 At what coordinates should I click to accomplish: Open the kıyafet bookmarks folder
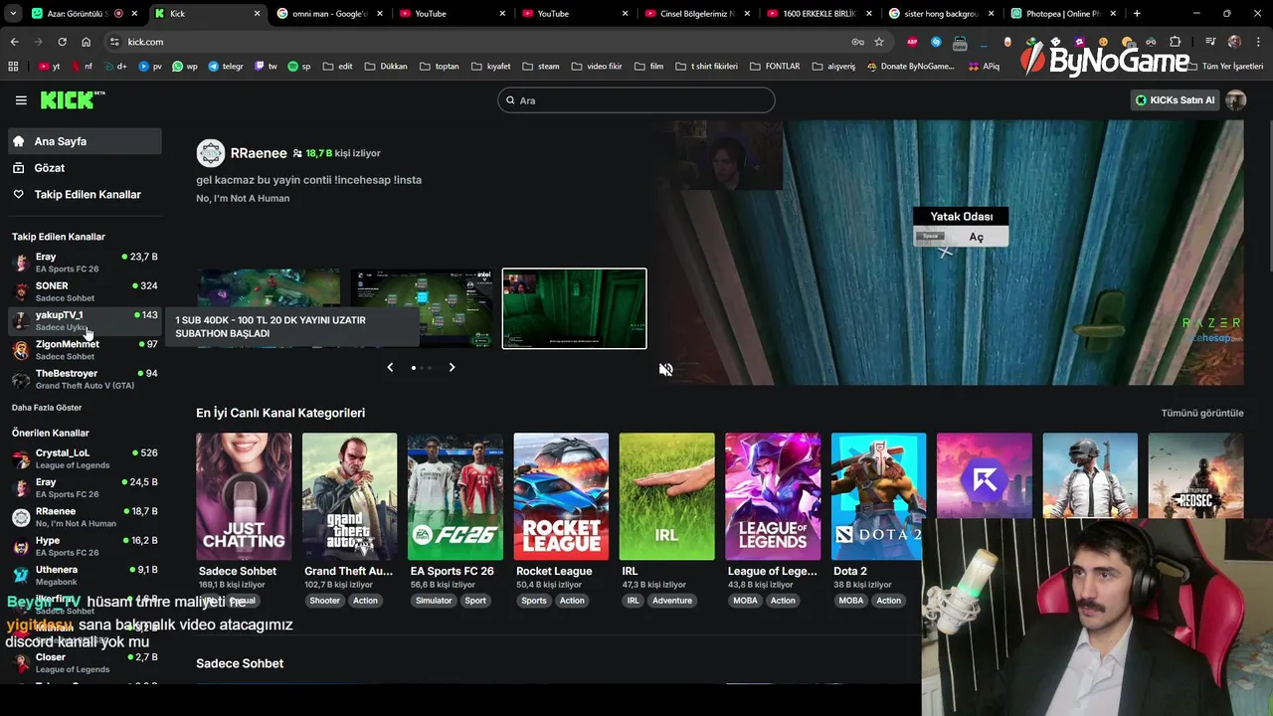coord(491,67)
